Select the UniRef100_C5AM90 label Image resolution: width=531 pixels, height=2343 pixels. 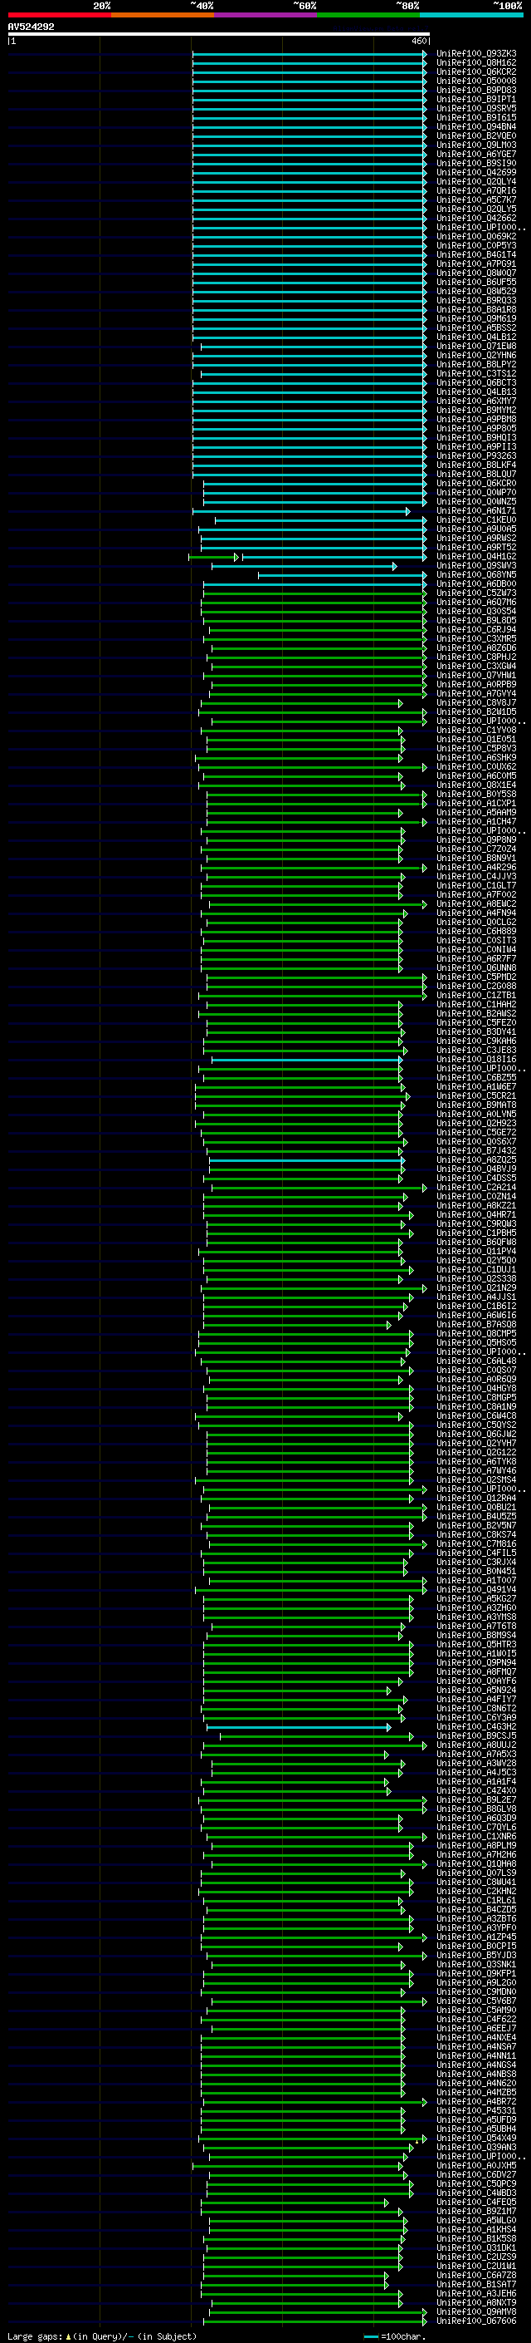(x=476, y=2010)
